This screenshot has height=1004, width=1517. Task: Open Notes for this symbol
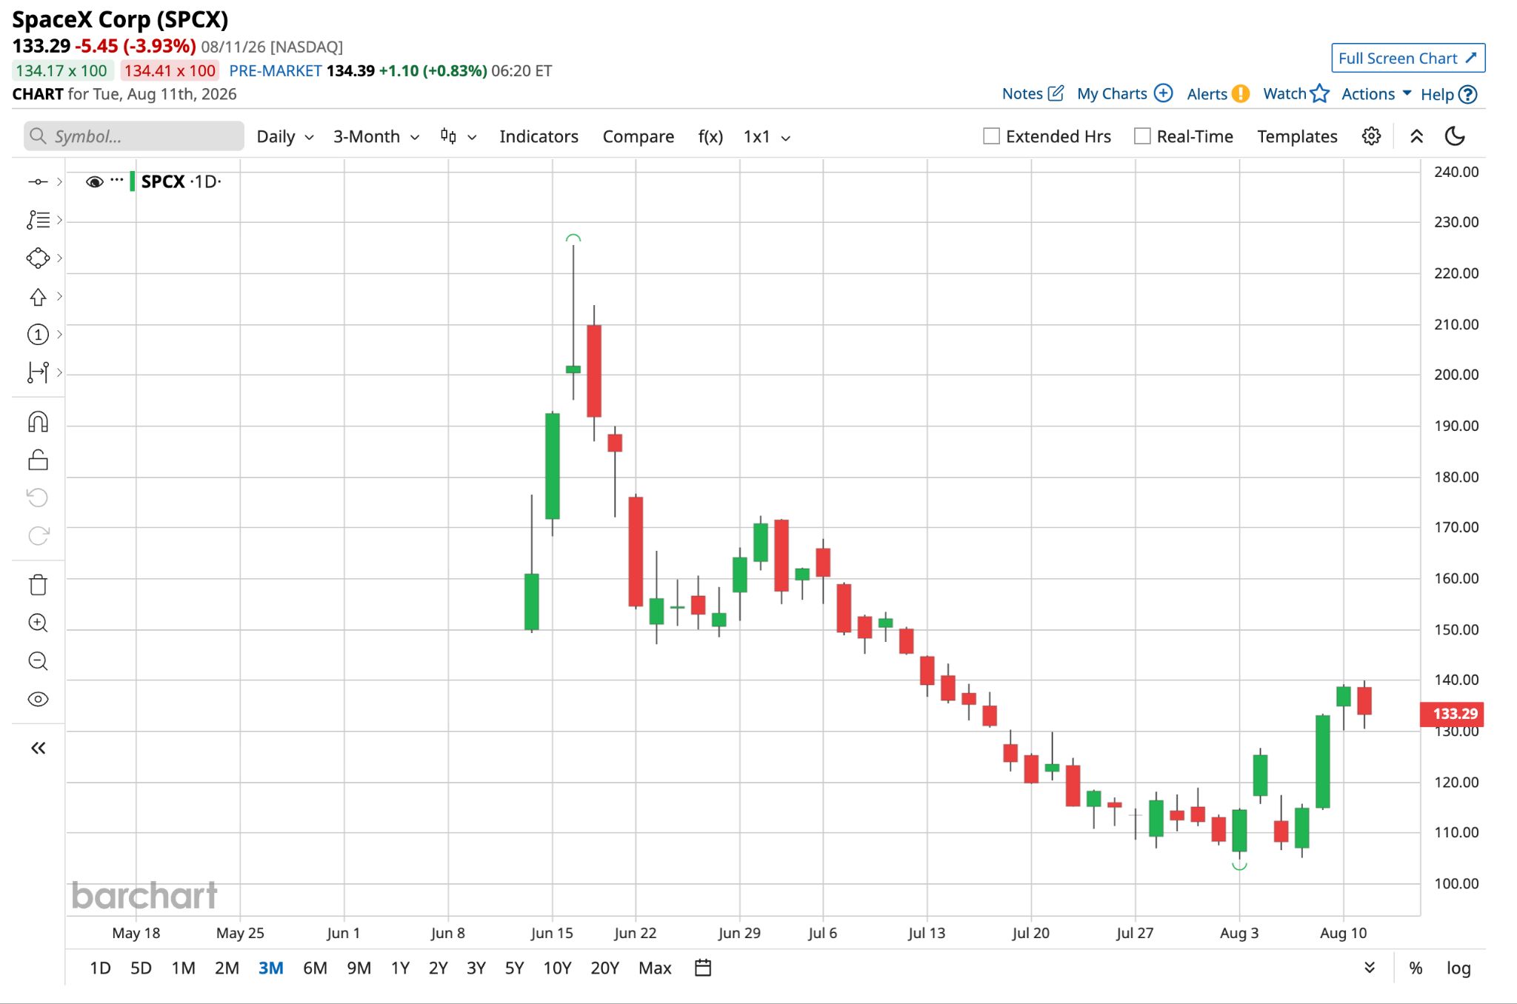1033,94
